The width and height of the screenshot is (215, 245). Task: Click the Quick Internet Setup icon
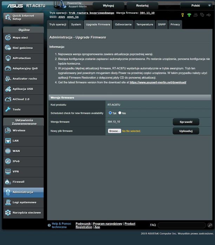tap(8, 17)
